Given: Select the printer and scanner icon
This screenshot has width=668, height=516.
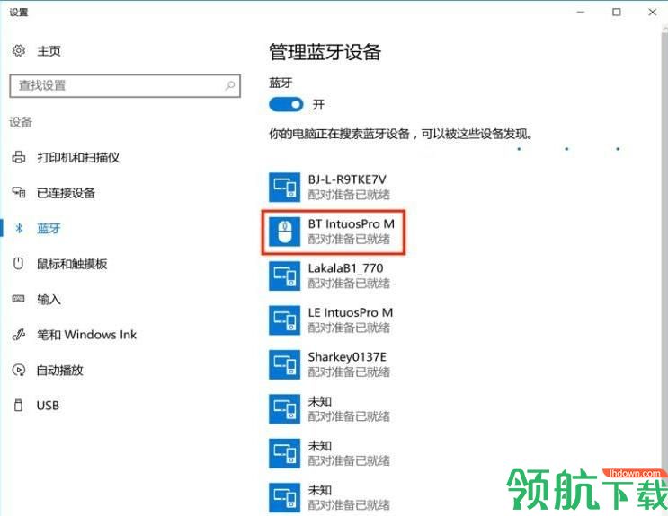Looking at the screenshot, I should tap(18, 157).
